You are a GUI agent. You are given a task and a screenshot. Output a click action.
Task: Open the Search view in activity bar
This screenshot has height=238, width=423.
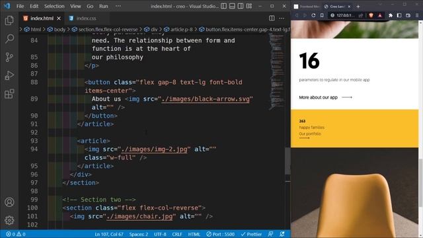(9, 38)
